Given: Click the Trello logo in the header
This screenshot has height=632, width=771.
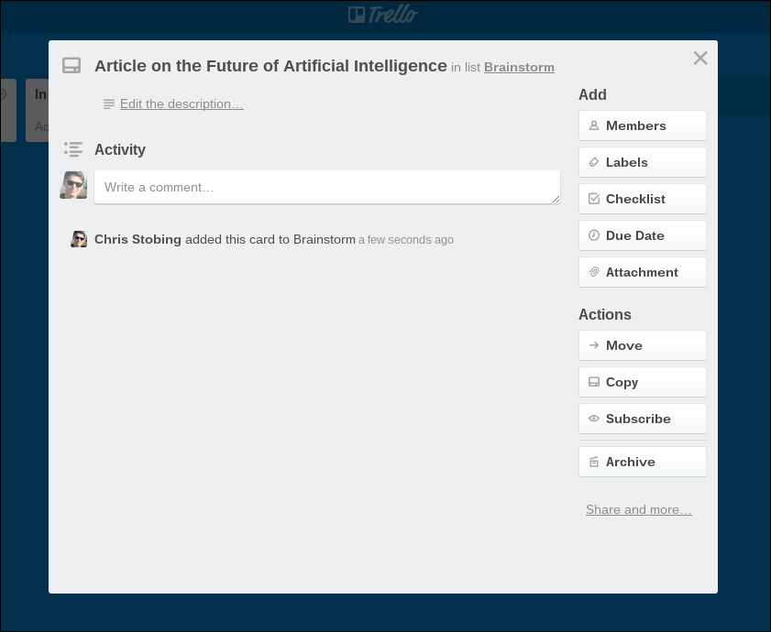Looking at the screenshot, I should [x=382, y=14].
